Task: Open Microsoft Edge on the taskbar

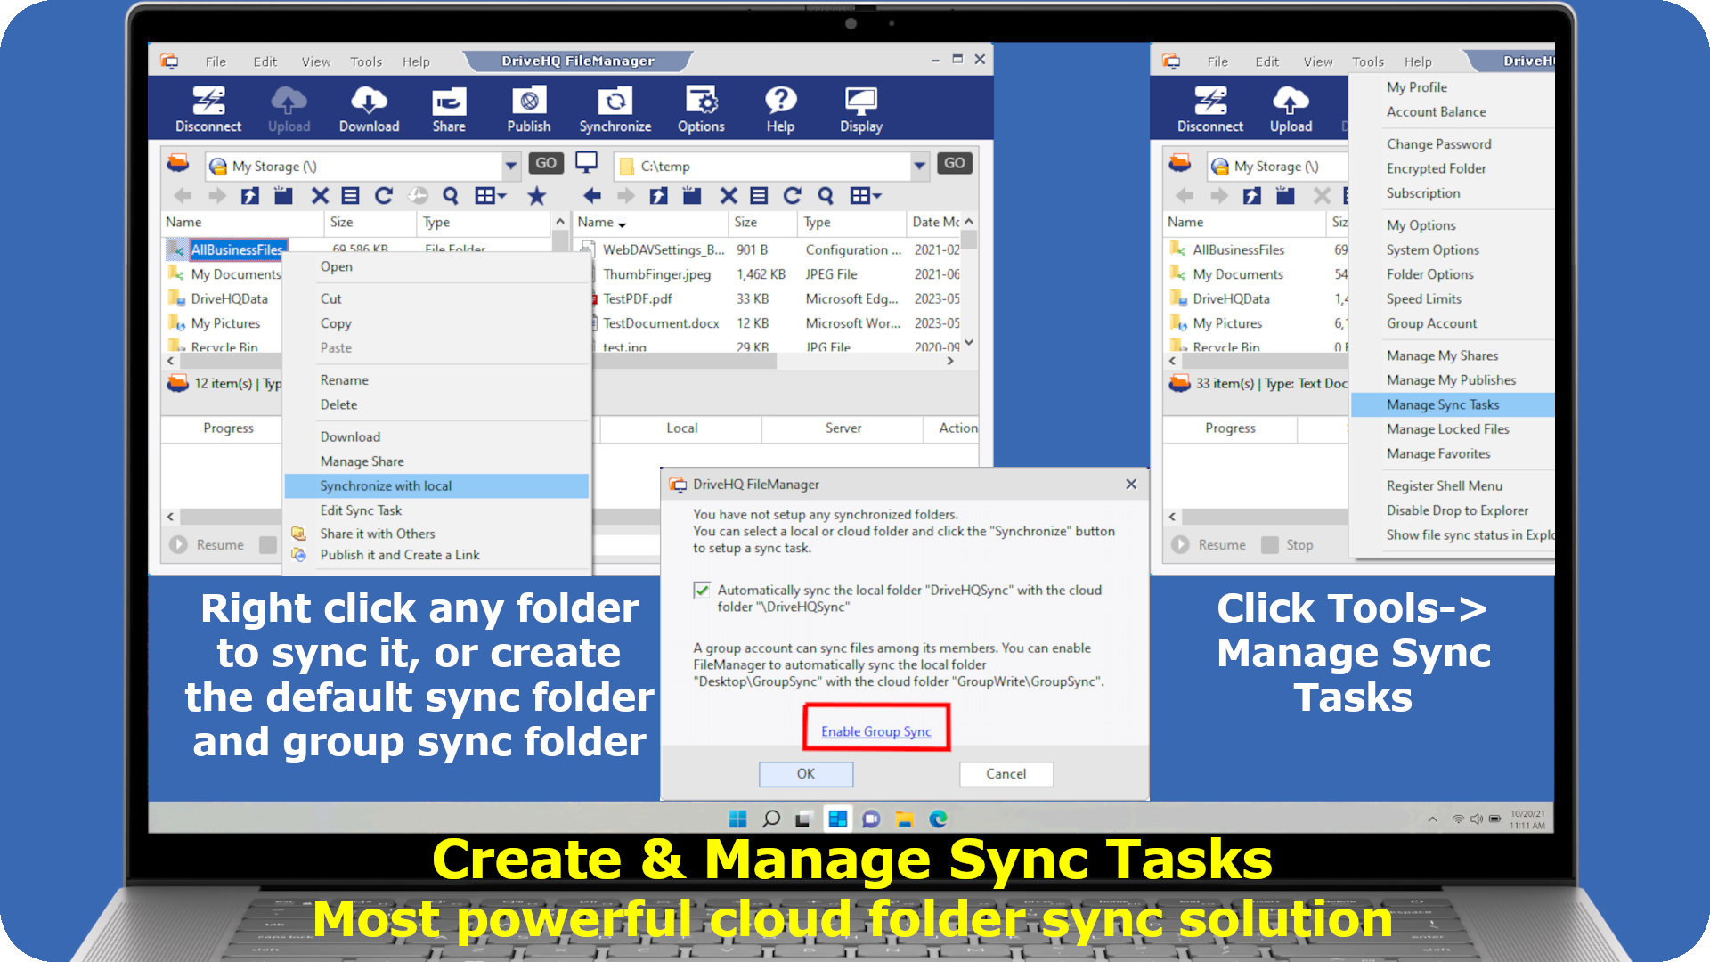Action: coord(938,819)
